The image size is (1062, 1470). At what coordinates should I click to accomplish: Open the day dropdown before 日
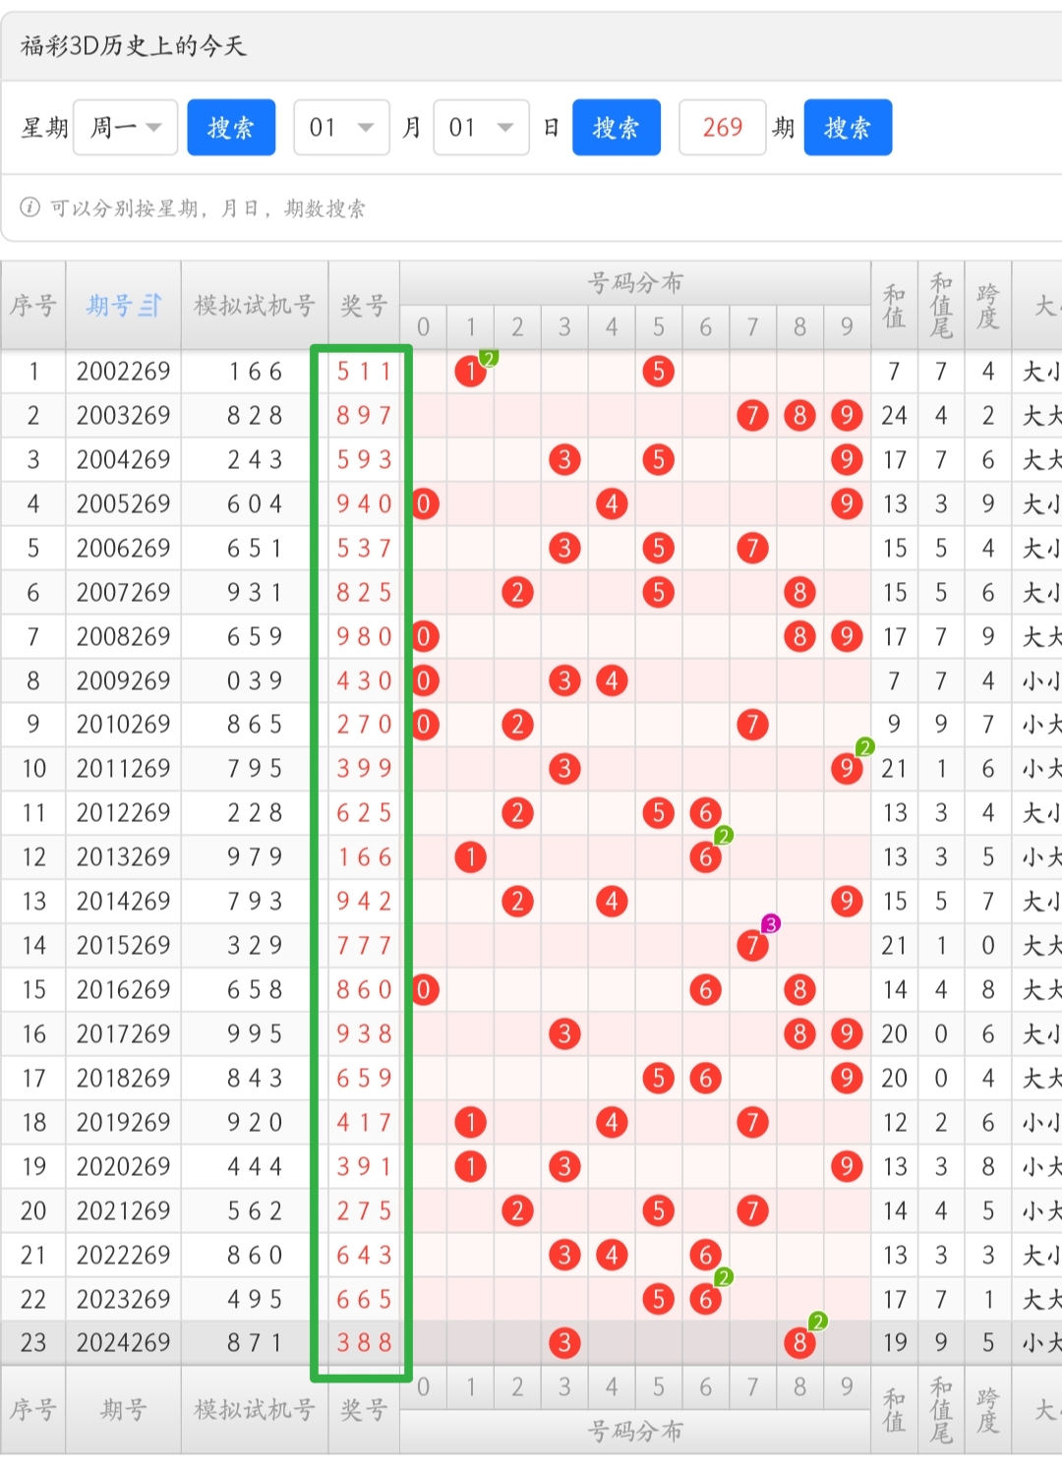pos(481,128)
